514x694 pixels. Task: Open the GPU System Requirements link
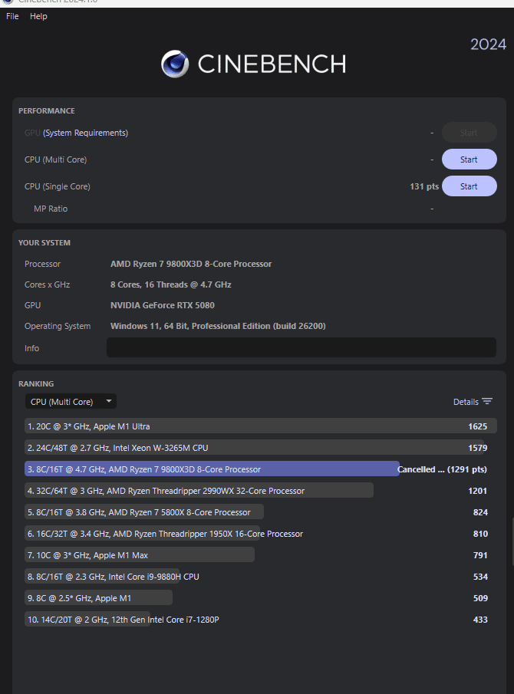(x=85, y=133)
